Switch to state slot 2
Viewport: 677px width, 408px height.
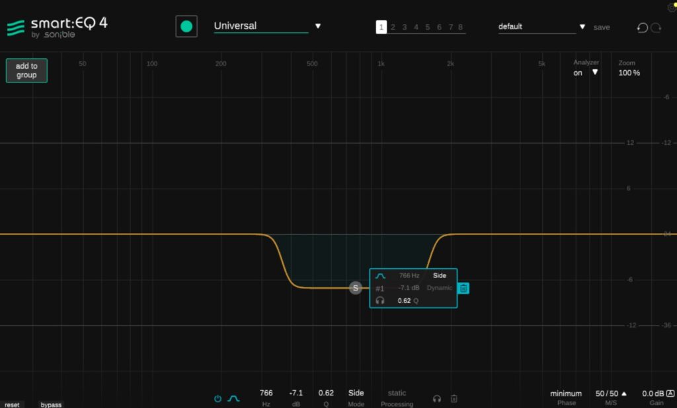(x=393, y=27)
